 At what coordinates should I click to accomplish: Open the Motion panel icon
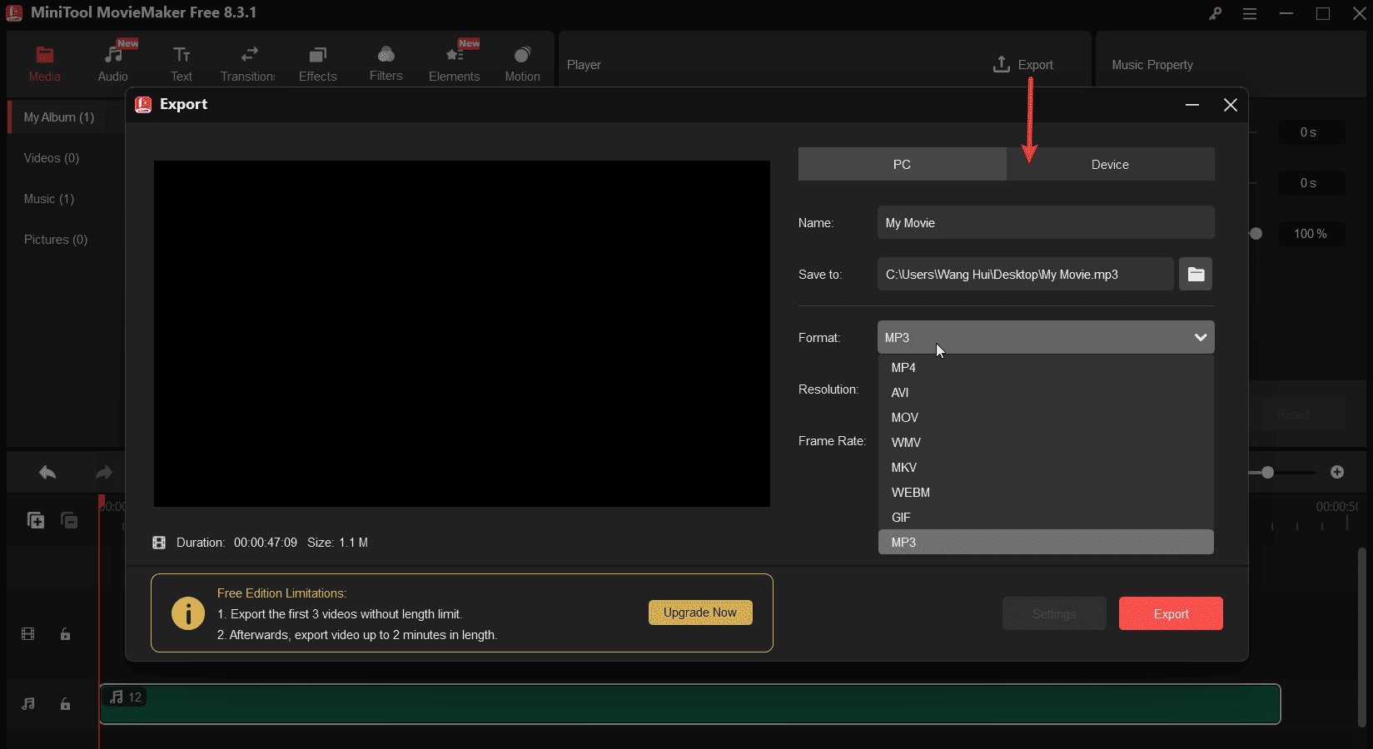[522, 56]
